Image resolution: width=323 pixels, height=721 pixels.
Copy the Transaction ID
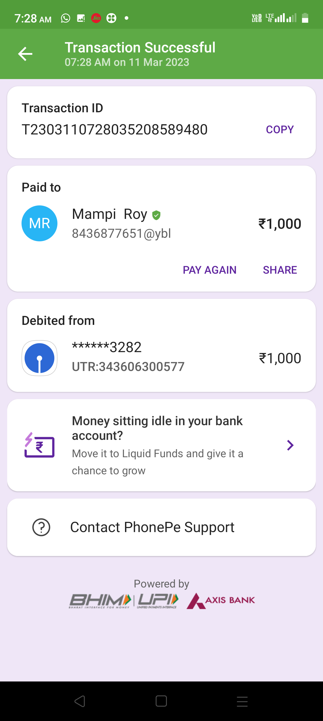click(280, 130)
